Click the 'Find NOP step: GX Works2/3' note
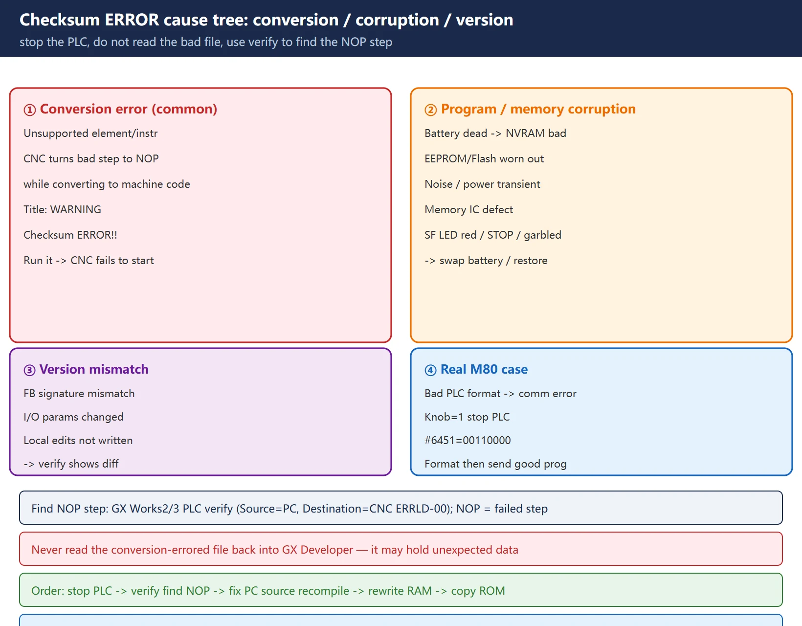The width and height of the screenshot is (802, 626). pyautogui.click(x=401, y=508)
